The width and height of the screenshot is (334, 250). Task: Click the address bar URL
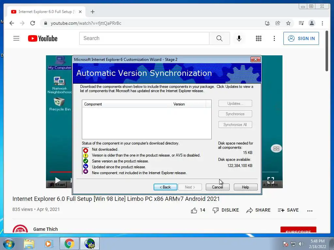[x=86, y=23]
